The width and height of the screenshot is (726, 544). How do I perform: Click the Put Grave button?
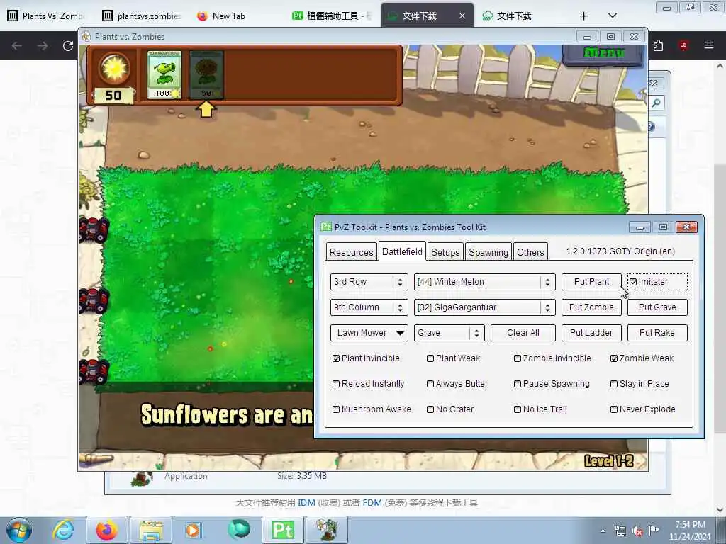click(657, 307)
